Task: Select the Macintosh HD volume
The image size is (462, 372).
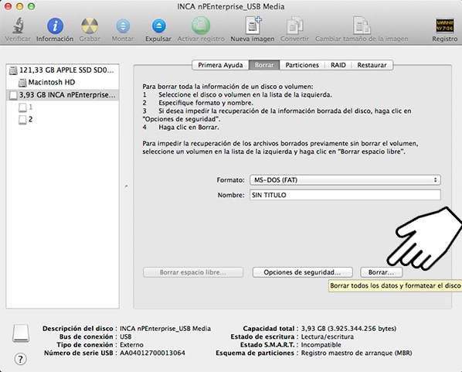Action: [63, 82]
